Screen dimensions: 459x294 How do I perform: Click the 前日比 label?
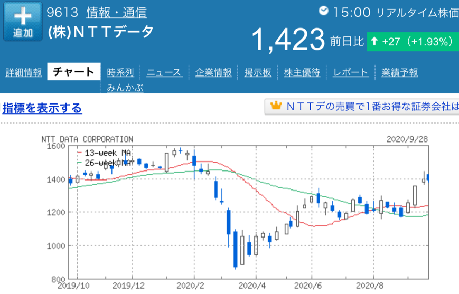347,42
